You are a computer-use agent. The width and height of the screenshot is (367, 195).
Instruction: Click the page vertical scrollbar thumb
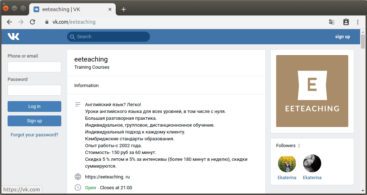click(x=363, y=42)
